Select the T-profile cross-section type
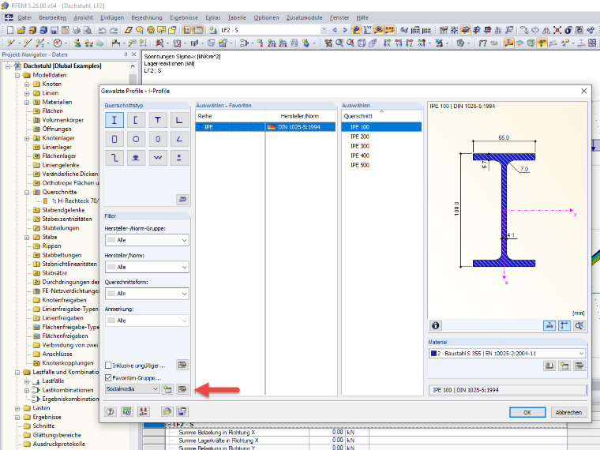The width and height of the screenshot is (600, 450). click(x=158, y=120)
